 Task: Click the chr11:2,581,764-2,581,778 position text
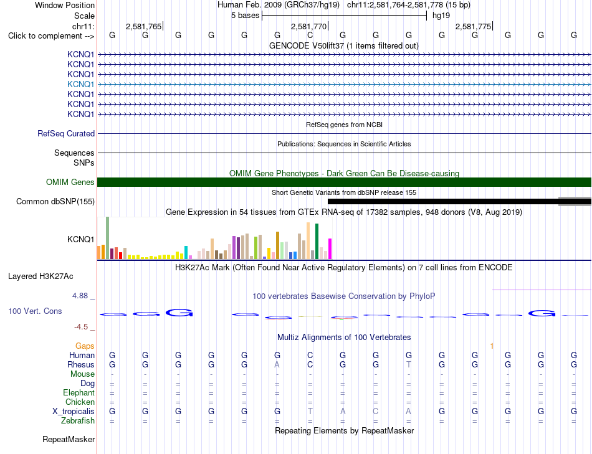409,5
